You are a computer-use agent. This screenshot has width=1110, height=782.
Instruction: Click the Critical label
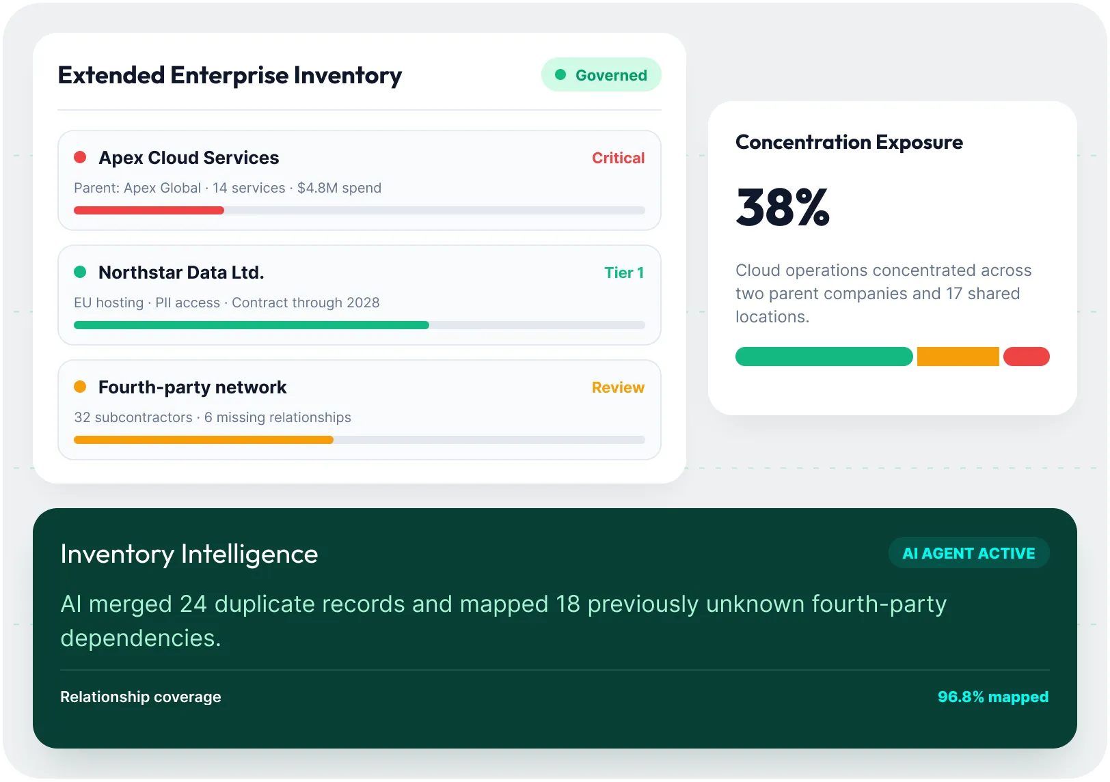pos(618,158)
